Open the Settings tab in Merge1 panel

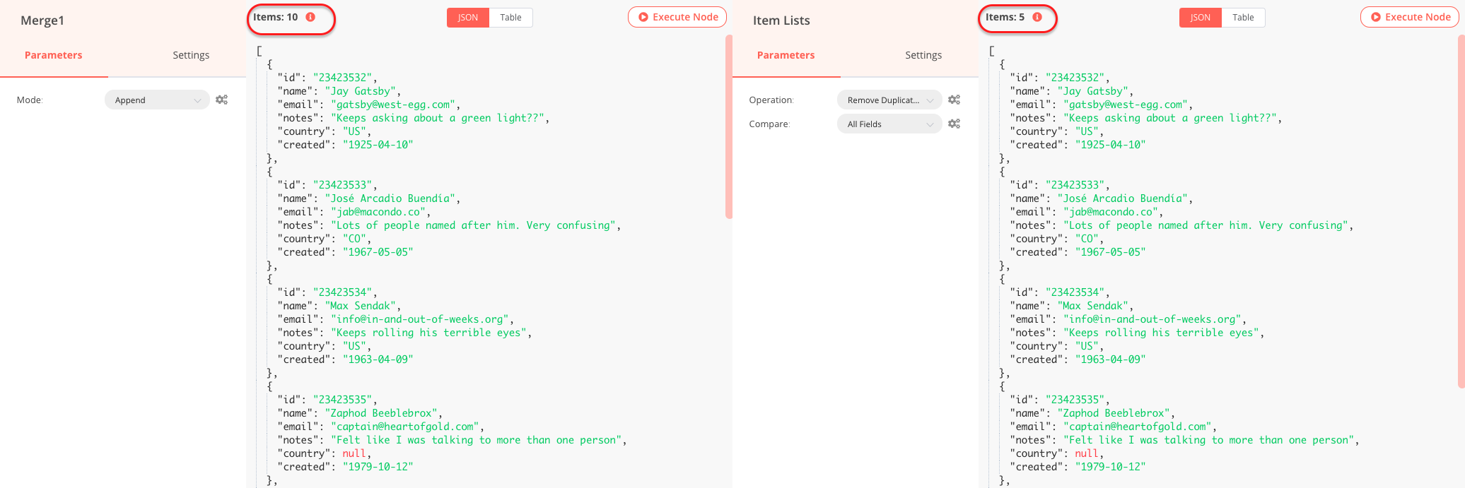191,55
